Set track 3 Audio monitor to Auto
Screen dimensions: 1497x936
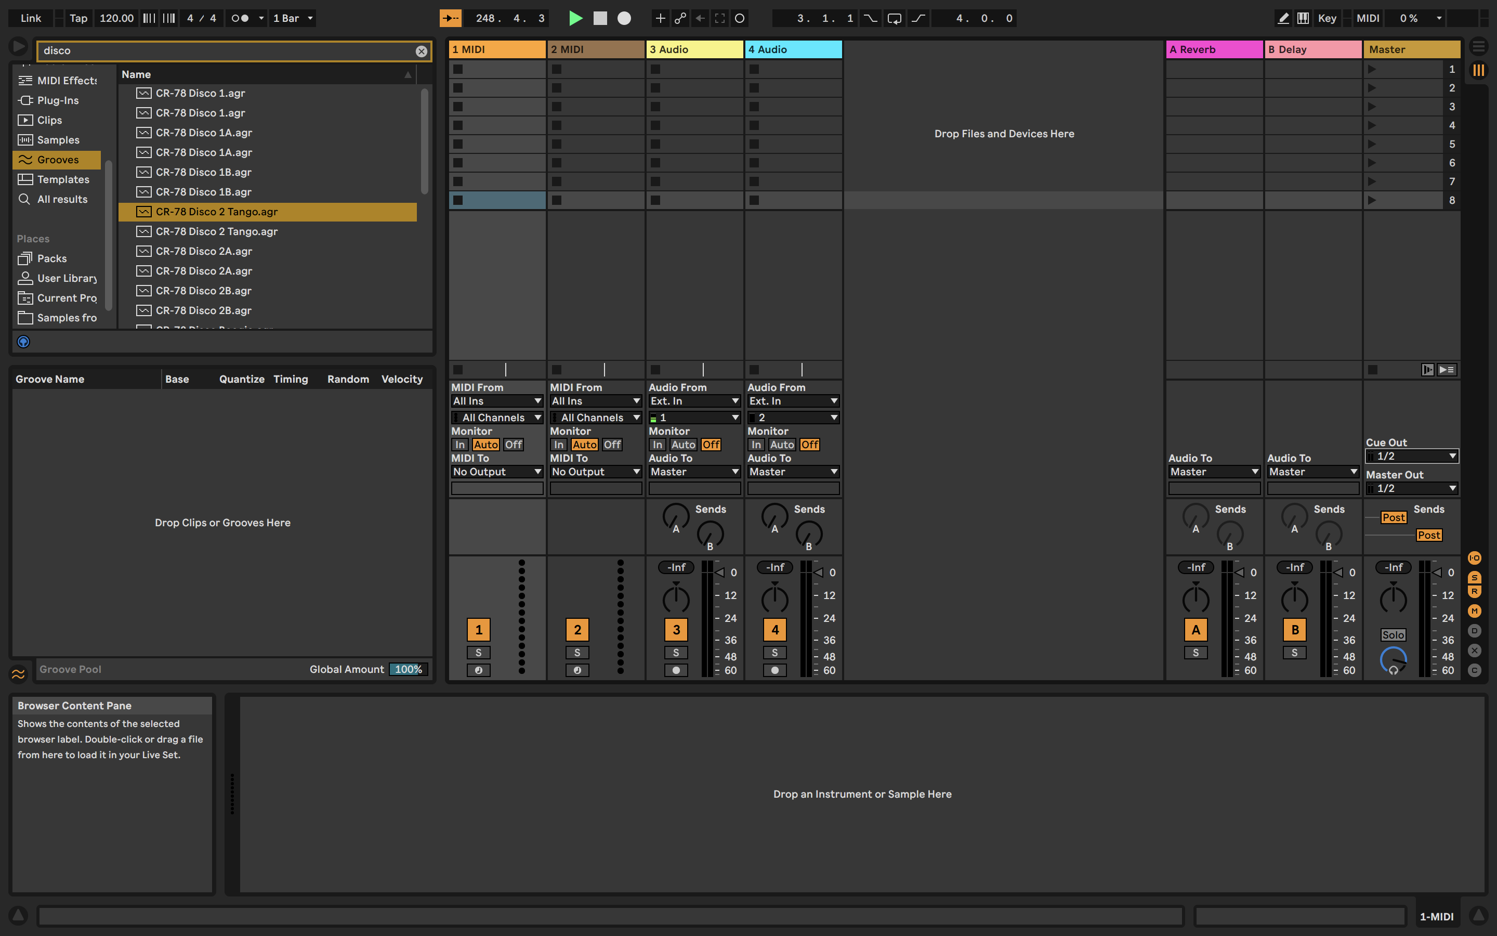point(683,445)
